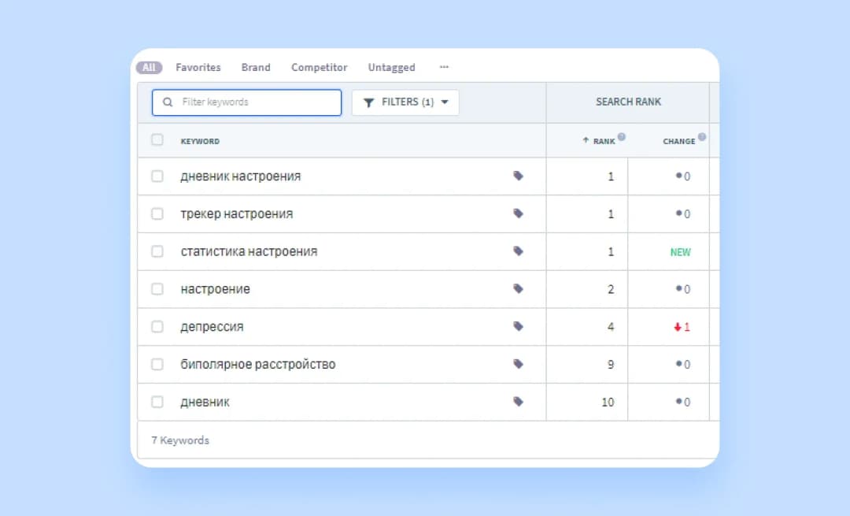This screenshot has width=850, height=516.
Task: Select the депрессия row checkbox
Action: click(x=157, y=327)
